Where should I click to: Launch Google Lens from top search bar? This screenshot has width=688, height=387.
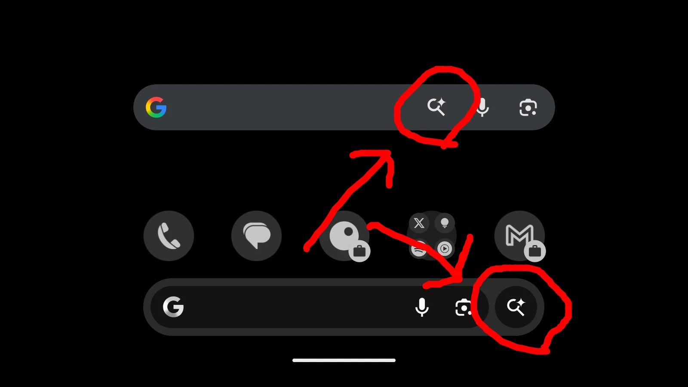(528, 107)
